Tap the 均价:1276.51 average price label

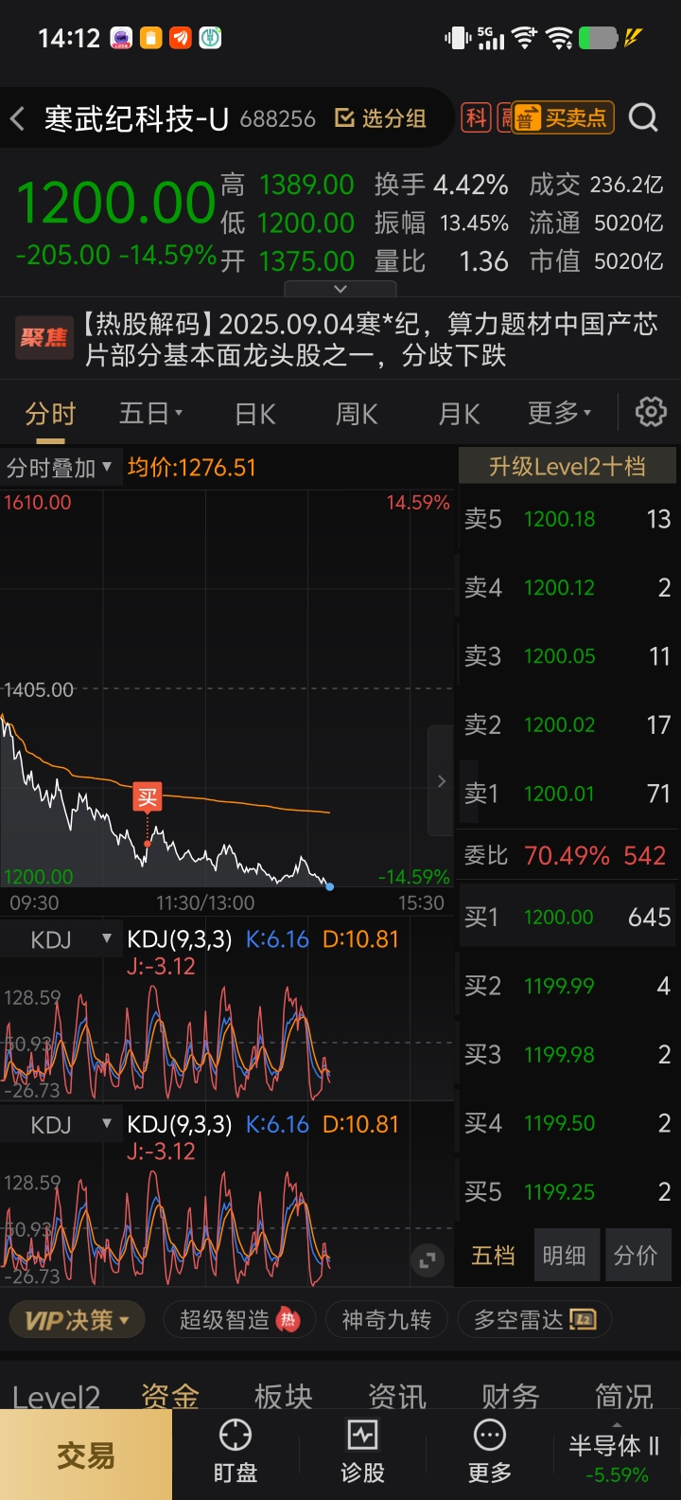coord(192,467)
